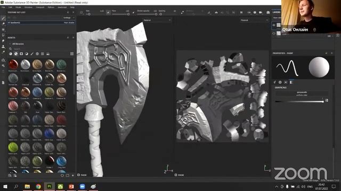Adjust the Flow slider handle
This screenshot has height=191, width=341.
pos(128,14)
